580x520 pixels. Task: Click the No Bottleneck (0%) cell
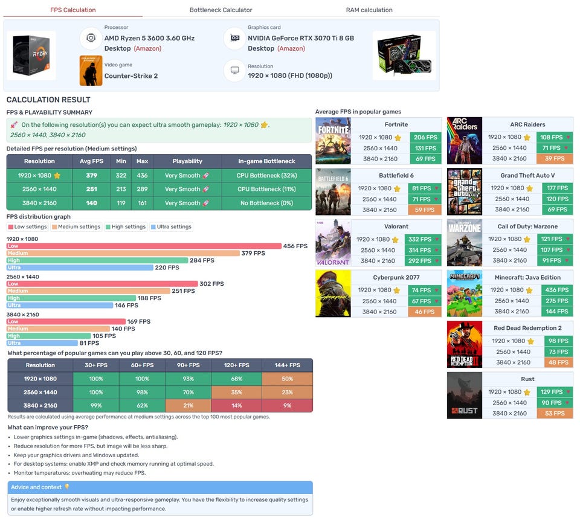click(x=266, y=203)
